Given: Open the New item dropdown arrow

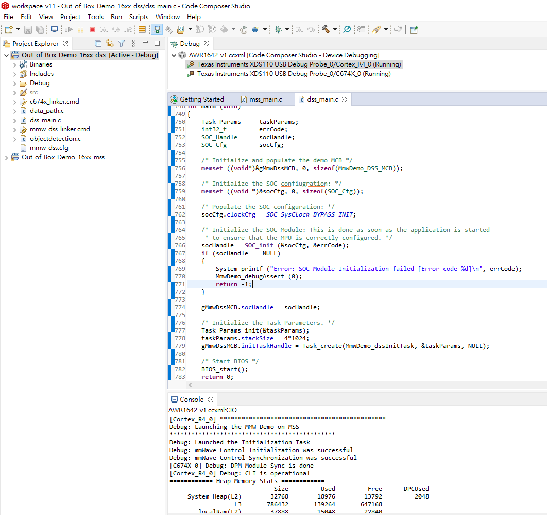Looking at the screenshot, I should coord(18,29).
